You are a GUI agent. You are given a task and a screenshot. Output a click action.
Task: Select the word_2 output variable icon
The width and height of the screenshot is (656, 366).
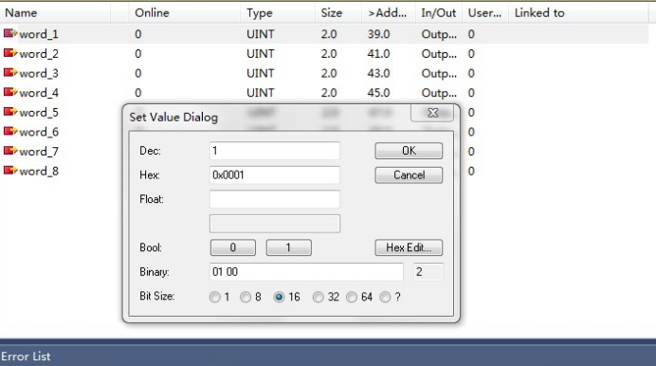point(10,53)
